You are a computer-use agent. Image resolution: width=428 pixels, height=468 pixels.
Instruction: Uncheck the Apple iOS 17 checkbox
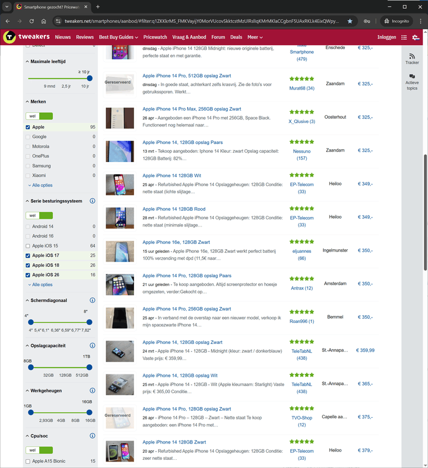click(x=28, y=256)
